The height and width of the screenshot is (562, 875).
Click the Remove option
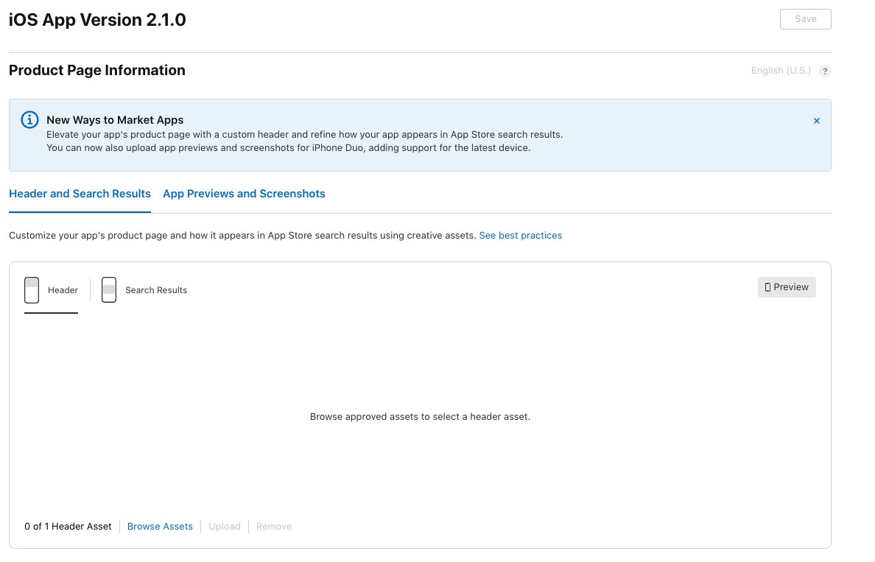point(274,527)
